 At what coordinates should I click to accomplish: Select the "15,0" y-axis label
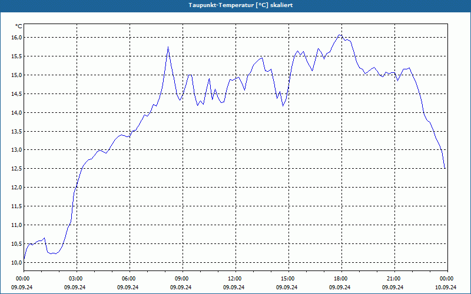[x=17, y=75]
